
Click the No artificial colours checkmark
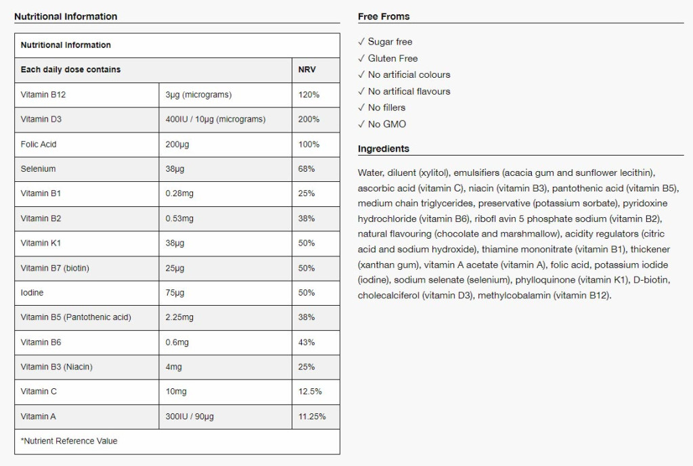[x=361, y=74]
